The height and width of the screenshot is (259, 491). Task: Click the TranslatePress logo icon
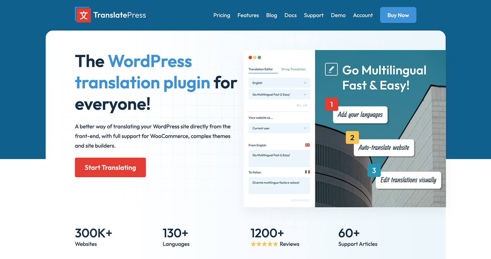pos(83,15)
